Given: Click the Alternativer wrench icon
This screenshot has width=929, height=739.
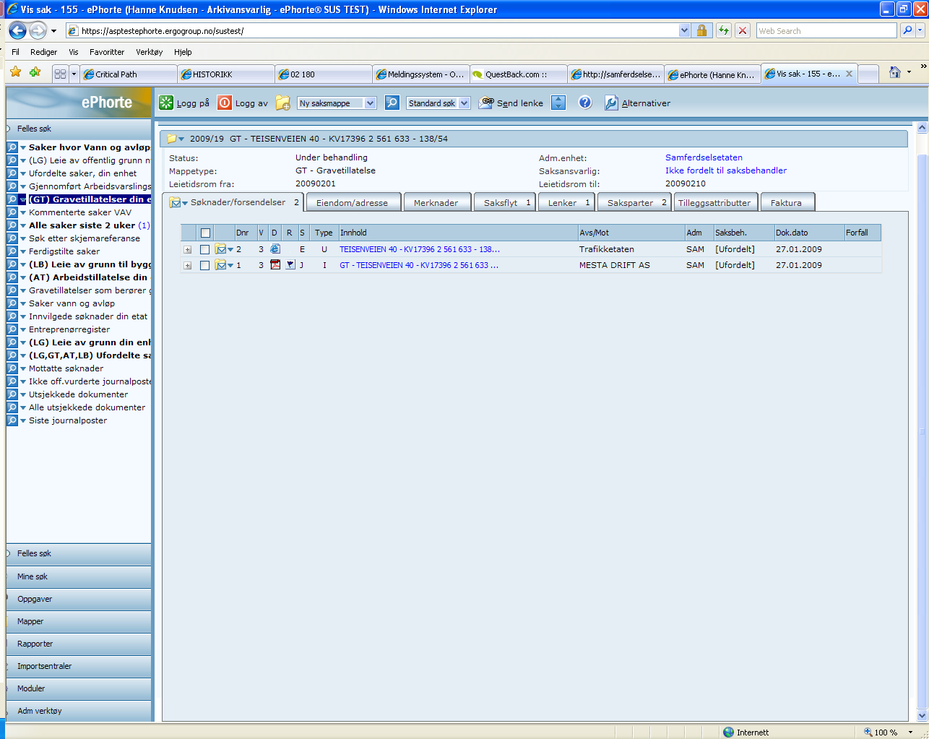Looking at the screenshot, I should (x=611, y=103).
